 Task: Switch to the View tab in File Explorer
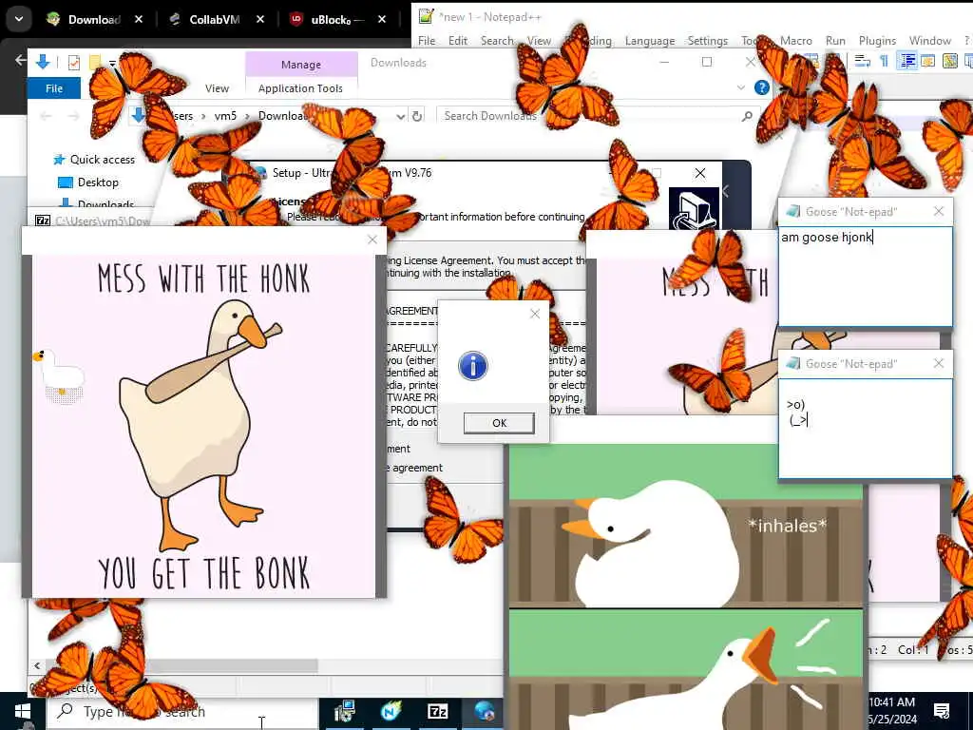coord(217,88)
